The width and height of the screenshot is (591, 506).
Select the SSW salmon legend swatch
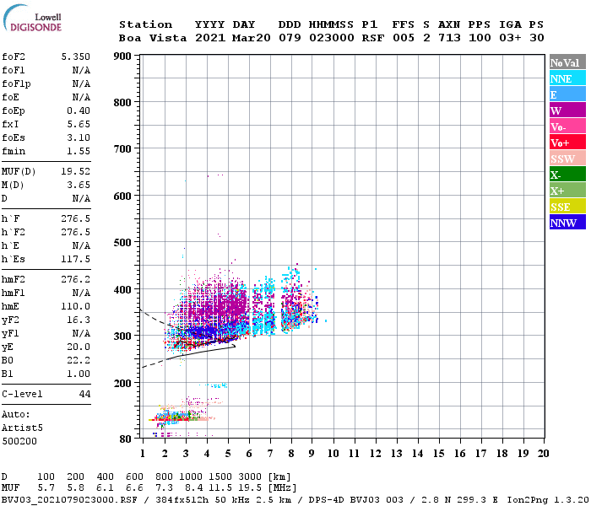pos(567,159)
